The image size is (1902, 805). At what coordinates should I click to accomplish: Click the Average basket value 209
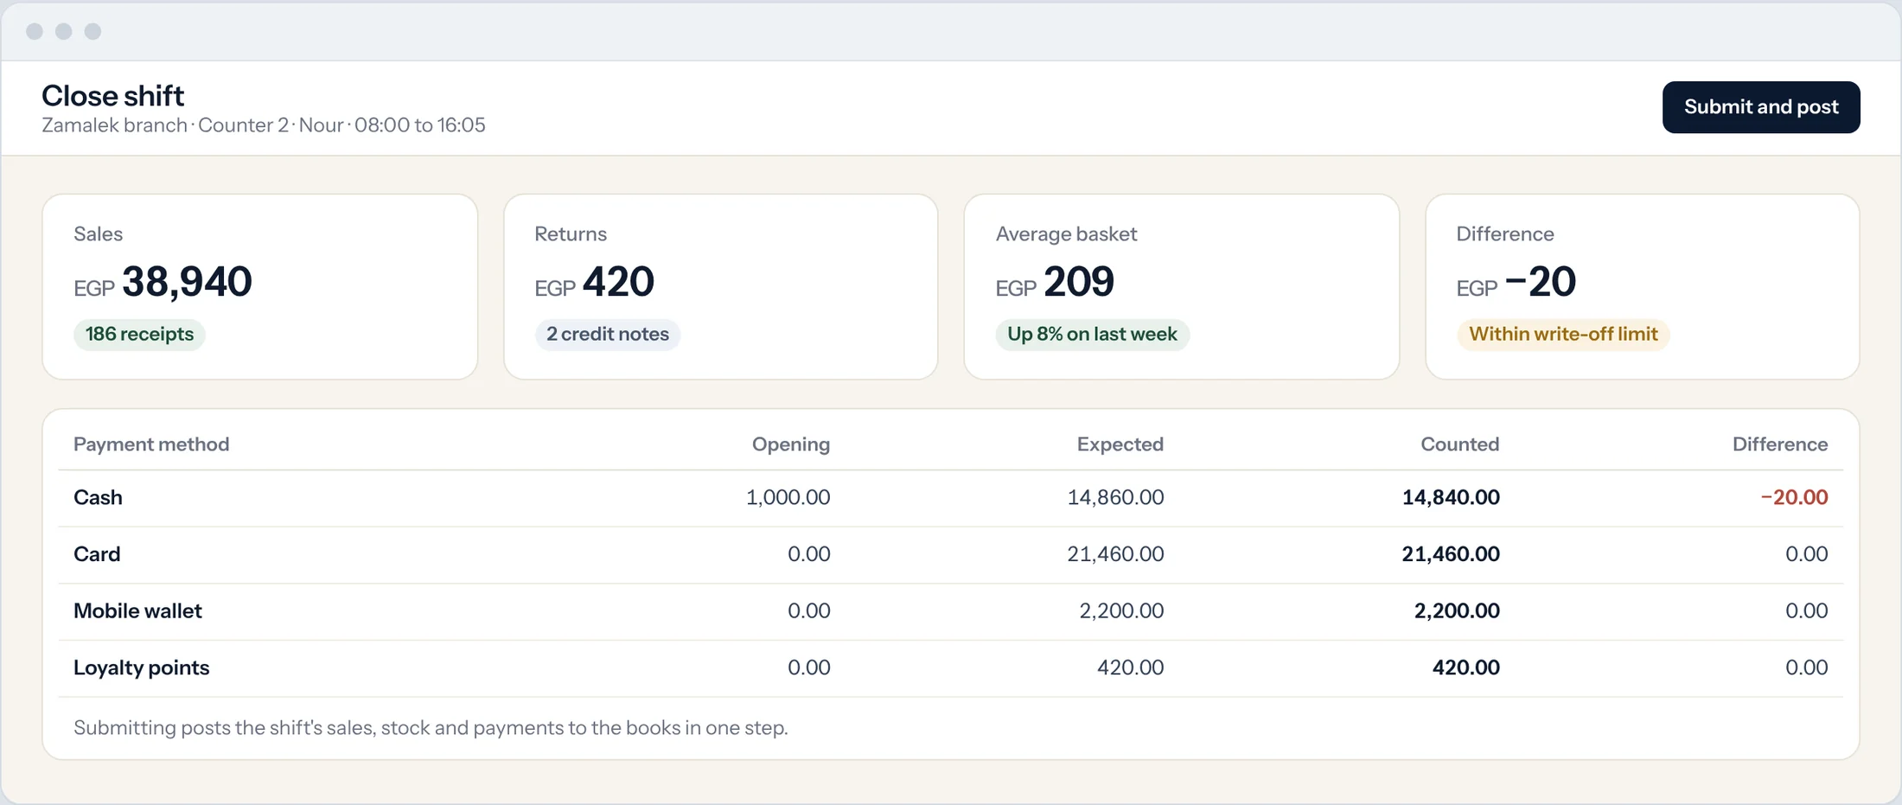click(1079, 282)
